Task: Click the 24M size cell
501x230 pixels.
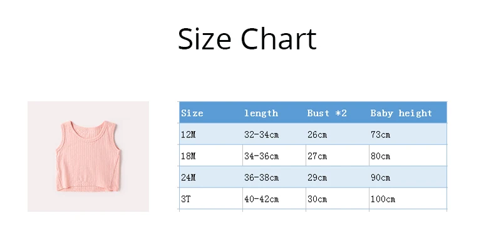Action: [x=211, y=177]
